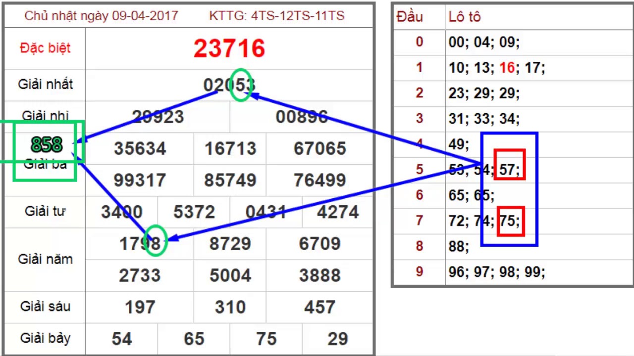Select the Giải ba number 85749

(x=230, y=180)
